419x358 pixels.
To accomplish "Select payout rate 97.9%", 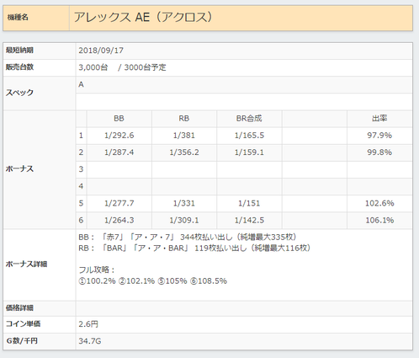I will [x=379, y=136].
